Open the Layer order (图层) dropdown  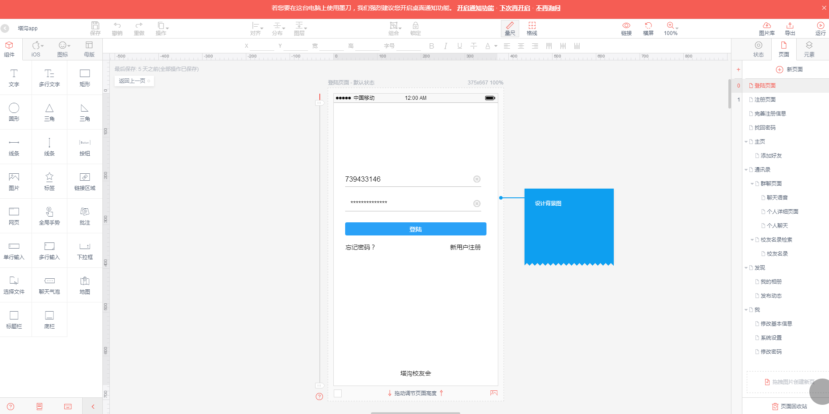(300, 28)
